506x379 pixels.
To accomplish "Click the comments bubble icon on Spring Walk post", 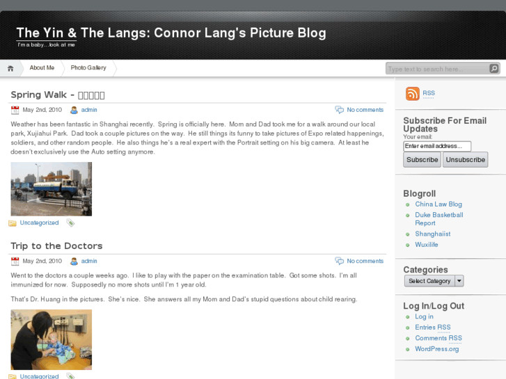I will pyautogui.click(x=339, y=110).
